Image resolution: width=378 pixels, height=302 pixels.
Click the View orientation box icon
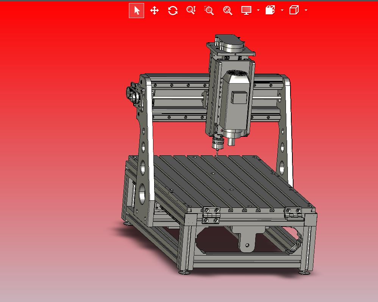[294, 10]
